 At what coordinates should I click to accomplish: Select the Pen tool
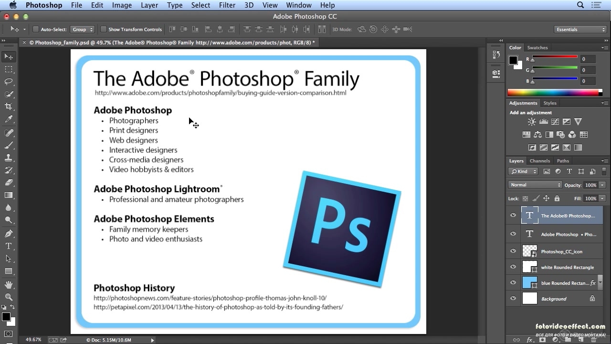tap(9, 234)
